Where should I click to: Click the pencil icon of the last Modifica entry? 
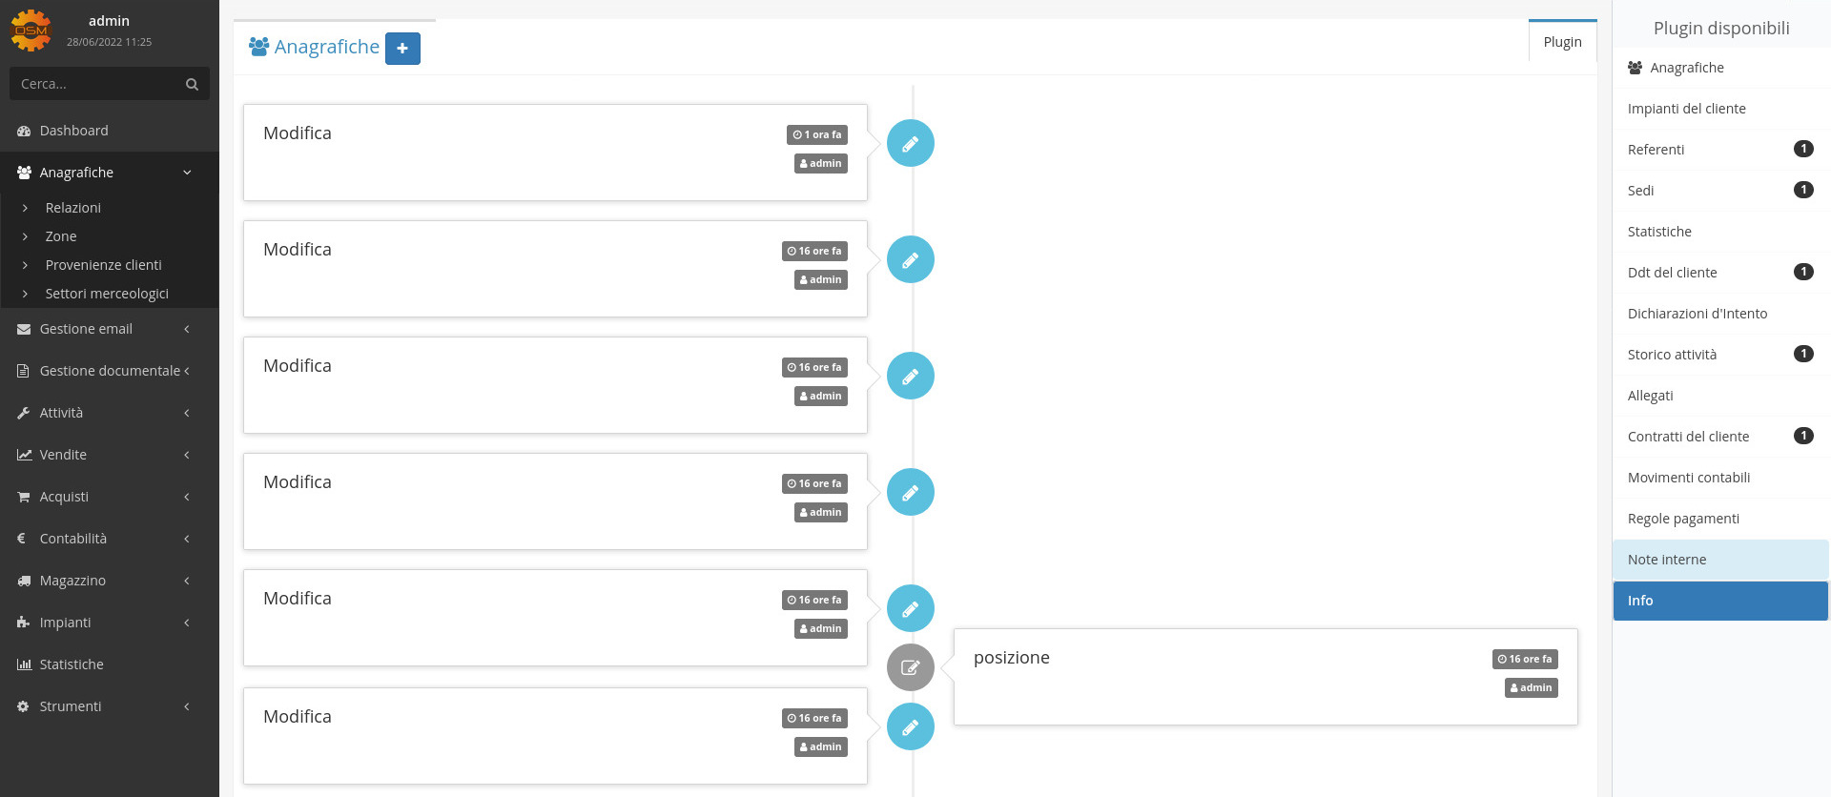coord(911,726)
